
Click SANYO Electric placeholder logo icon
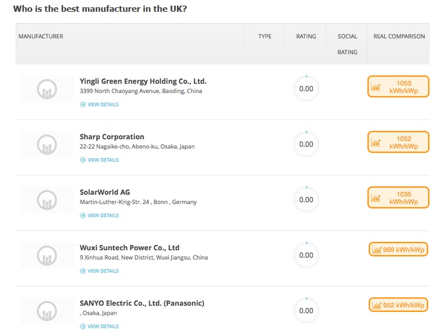coord(47,311)
